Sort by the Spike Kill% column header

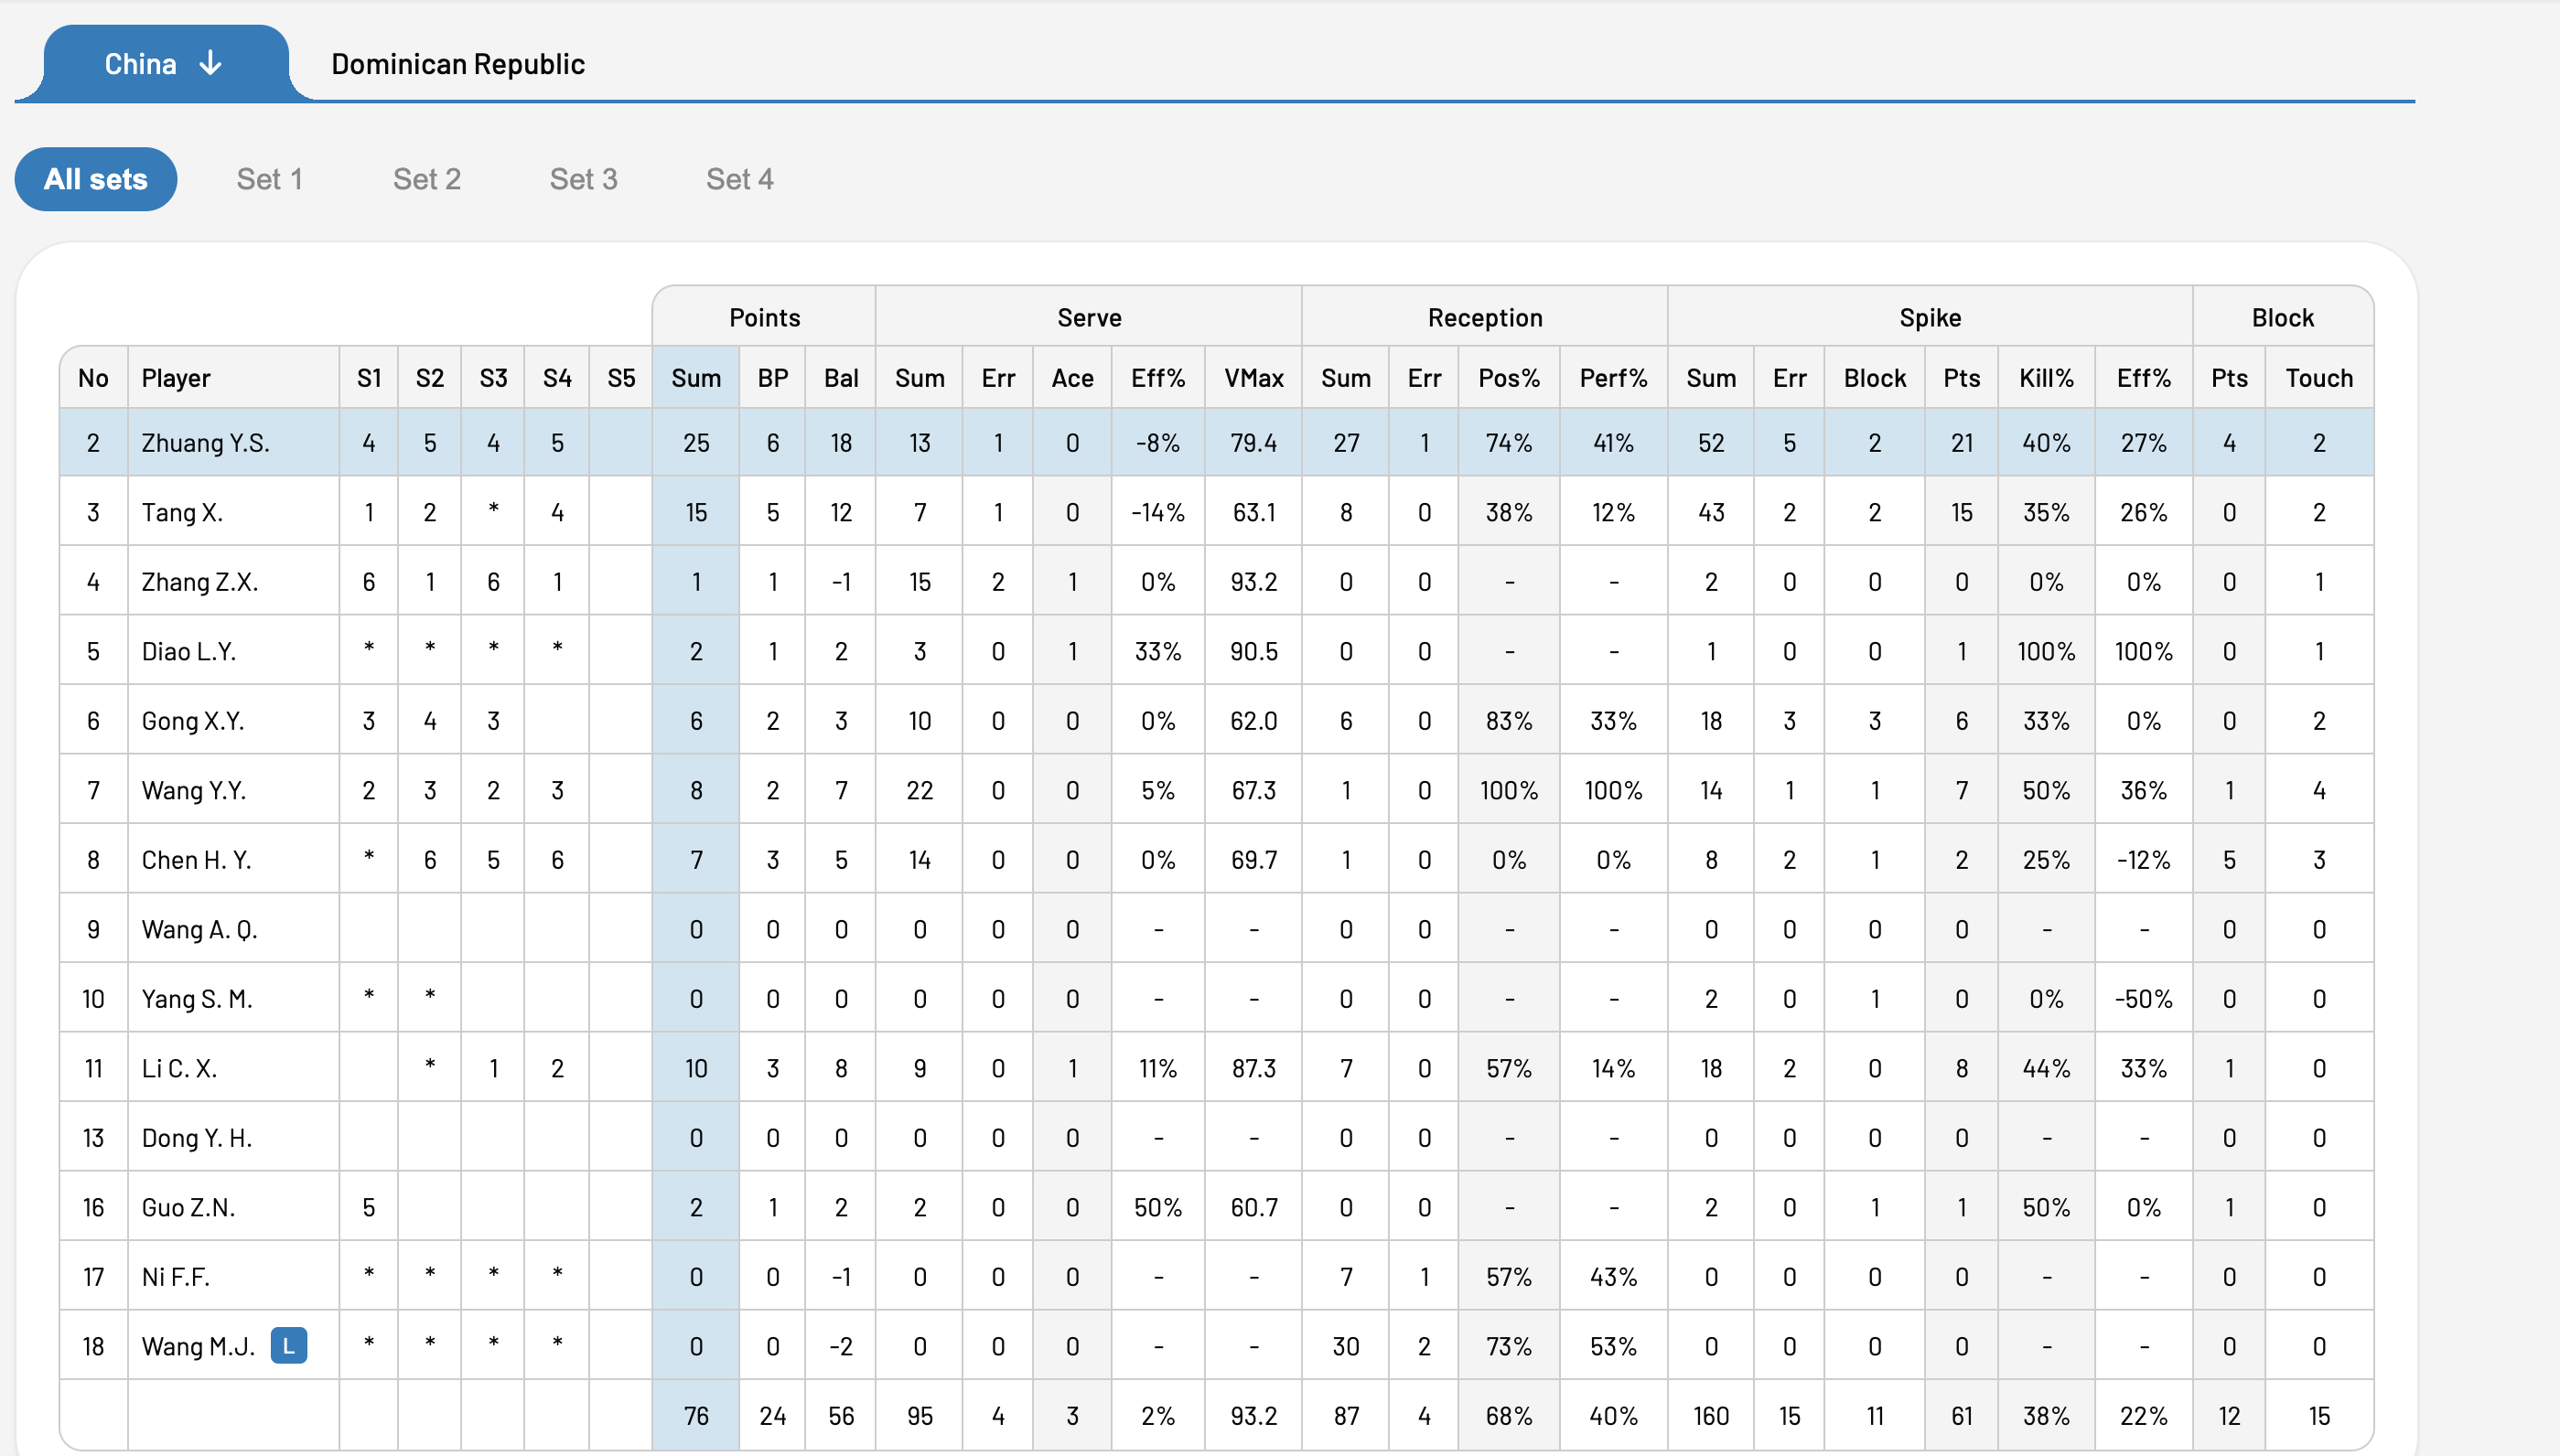(2047, 378)
